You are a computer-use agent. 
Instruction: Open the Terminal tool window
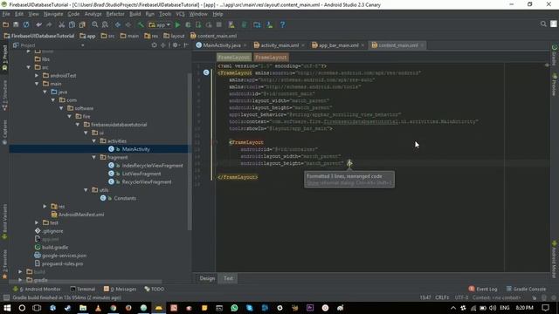(x=83, y=289)
